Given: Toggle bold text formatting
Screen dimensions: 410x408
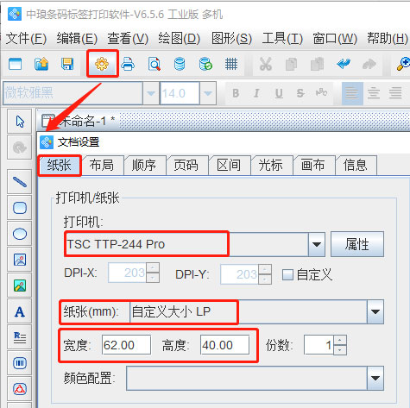Looking at the screenshot, I should (x=236, y=93).
